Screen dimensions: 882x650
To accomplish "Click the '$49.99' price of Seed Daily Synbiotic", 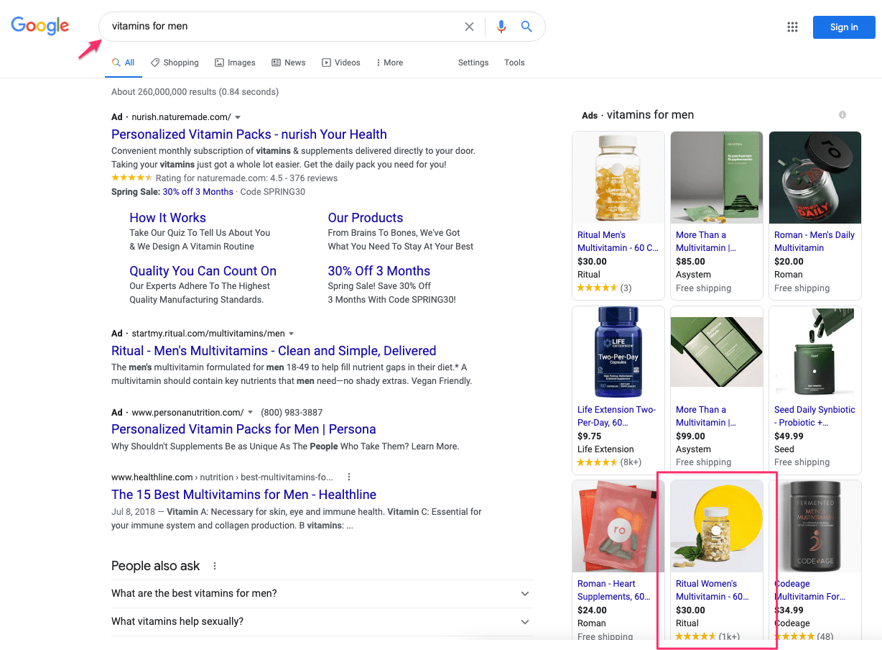I will pyautogui.click(x=789, y=436).
